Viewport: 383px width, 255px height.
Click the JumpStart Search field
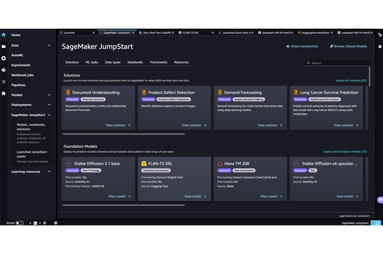(337, 63)
